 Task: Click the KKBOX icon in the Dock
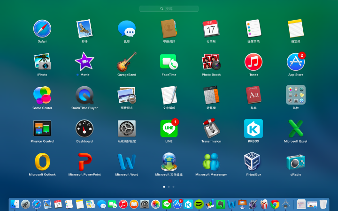[188, 204]
